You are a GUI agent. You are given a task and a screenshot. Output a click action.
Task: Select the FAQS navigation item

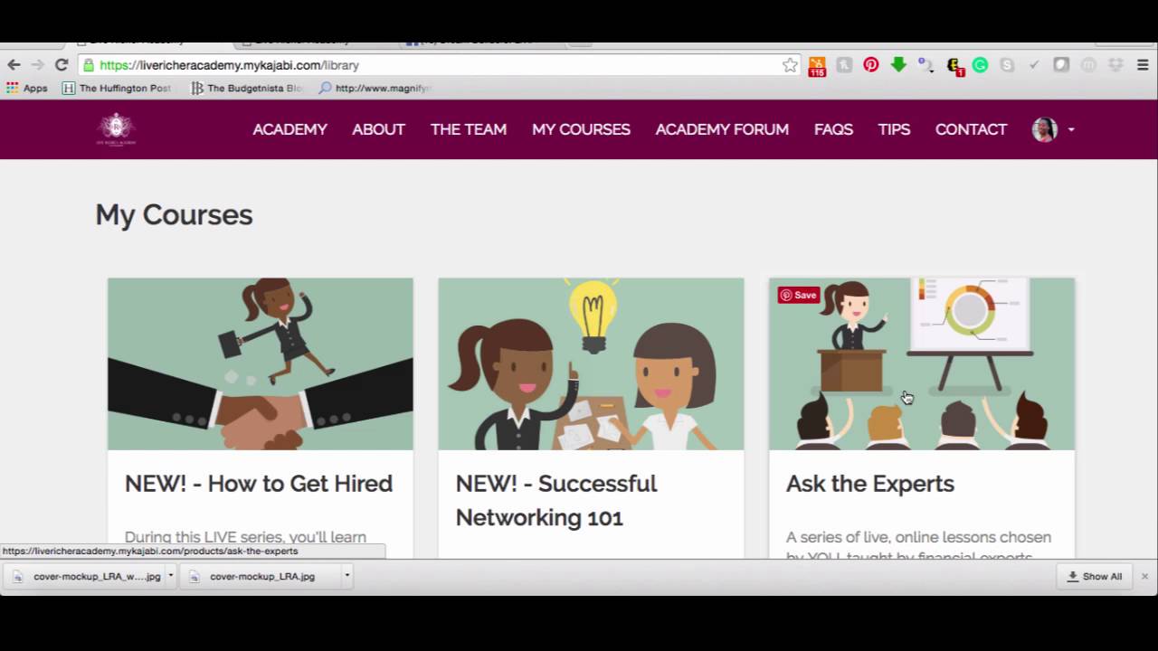click(833, 129)
